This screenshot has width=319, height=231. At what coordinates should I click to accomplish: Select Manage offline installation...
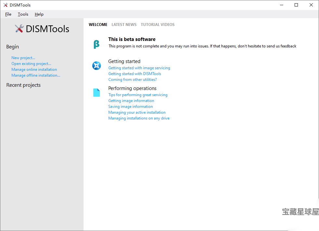pyautogui.click(x=36, y=75)
